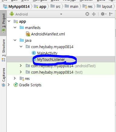This screenshot has height=132, width=116.
Task: Click the Android robot icon in the view selector
Action: coord(12,14)
